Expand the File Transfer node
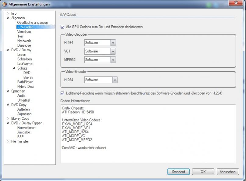 click(8, 141)
